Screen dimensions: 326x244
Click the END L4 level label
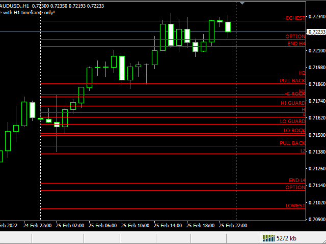click(297, 180)
